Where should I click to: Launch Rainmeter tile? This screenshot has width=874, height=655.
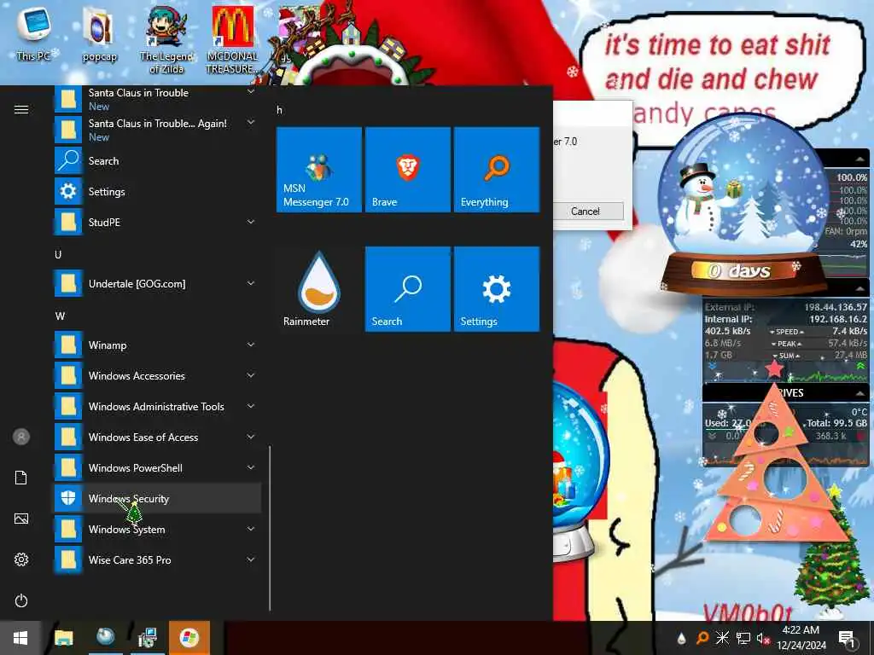[x=319, y=289]
